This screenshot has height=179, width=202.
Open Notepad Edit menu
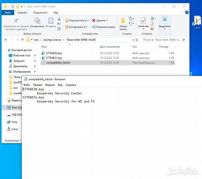[37, 85]
